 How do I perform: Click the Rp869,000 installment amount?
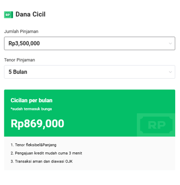click(37, 123)
